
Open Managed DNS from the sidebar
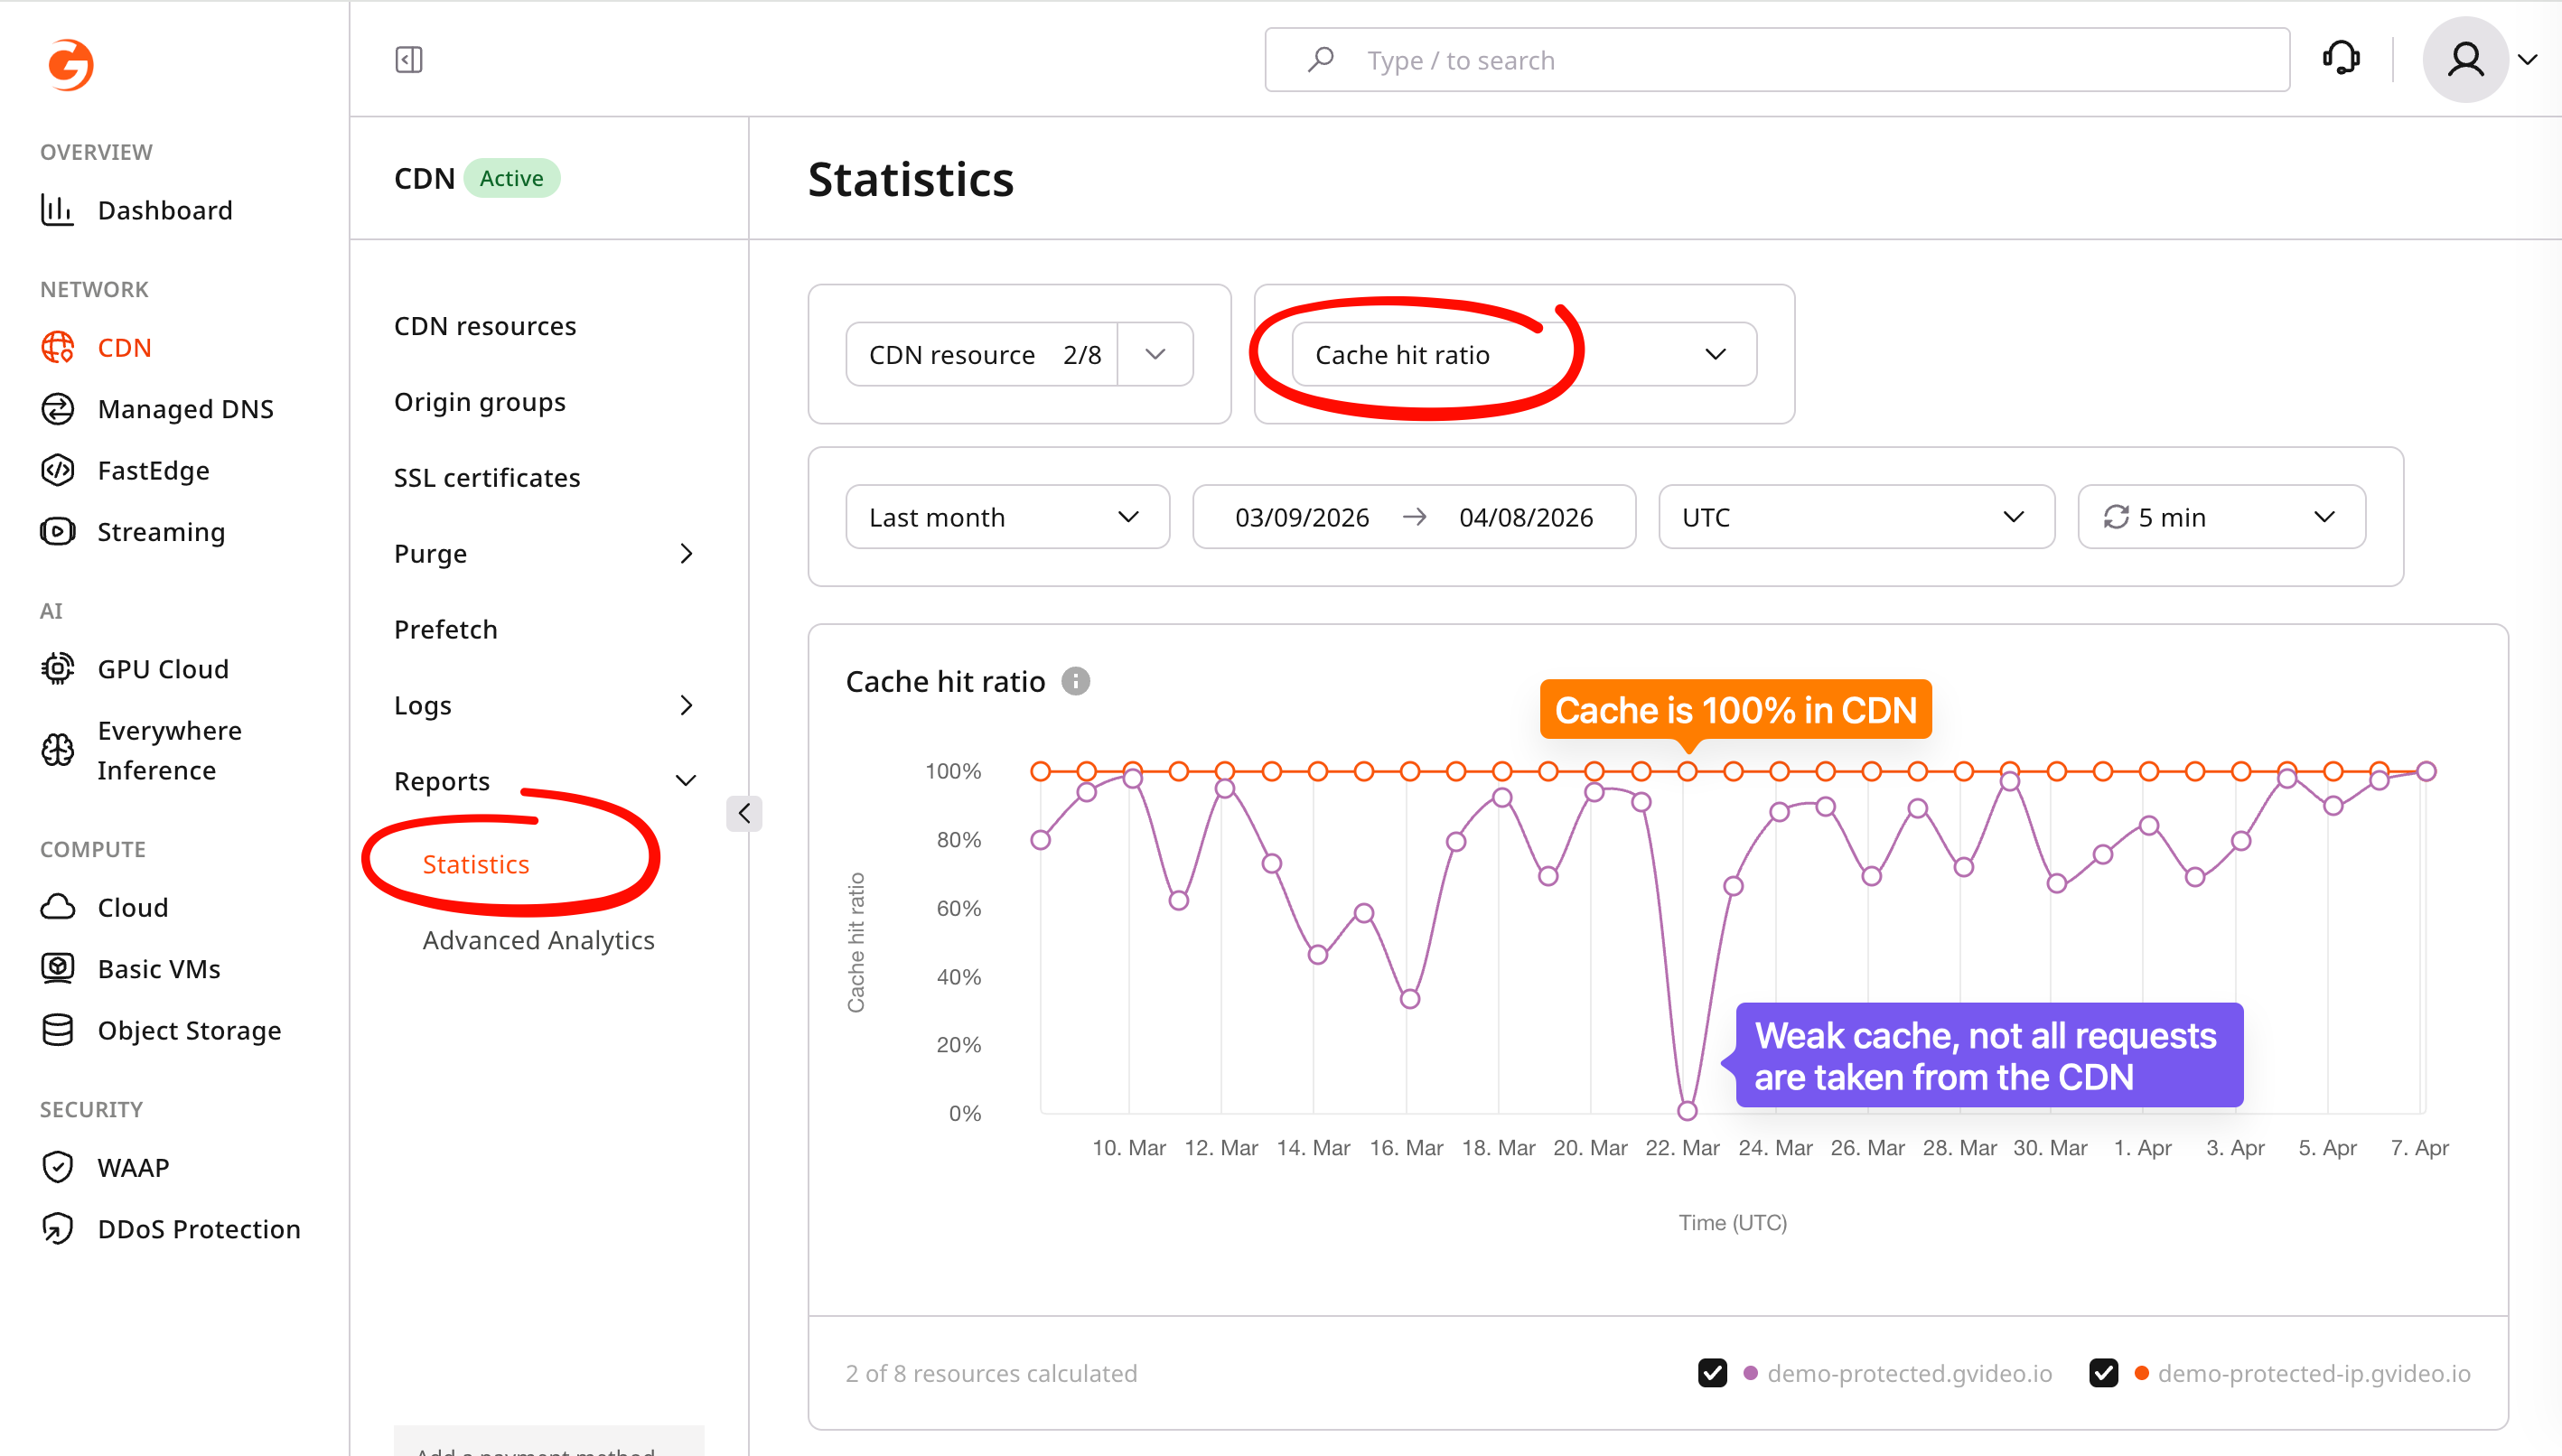[186, 409]
